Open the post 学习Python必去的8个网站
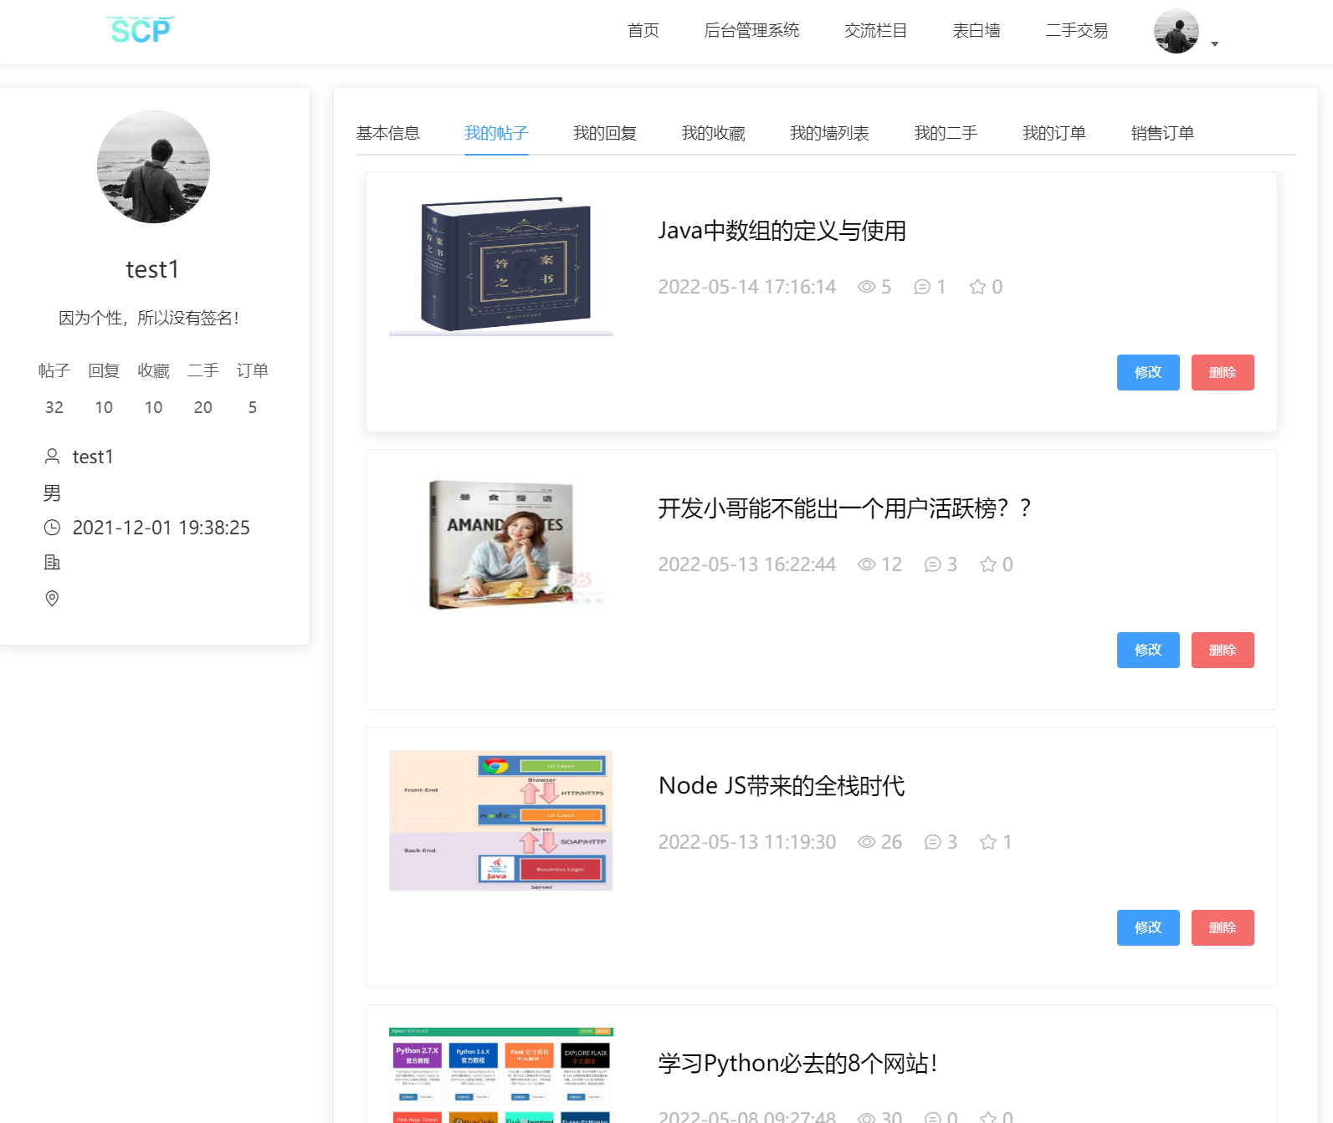Image resolution: width=1333 pixels, height=1123 pixels. click(797, 1064)
